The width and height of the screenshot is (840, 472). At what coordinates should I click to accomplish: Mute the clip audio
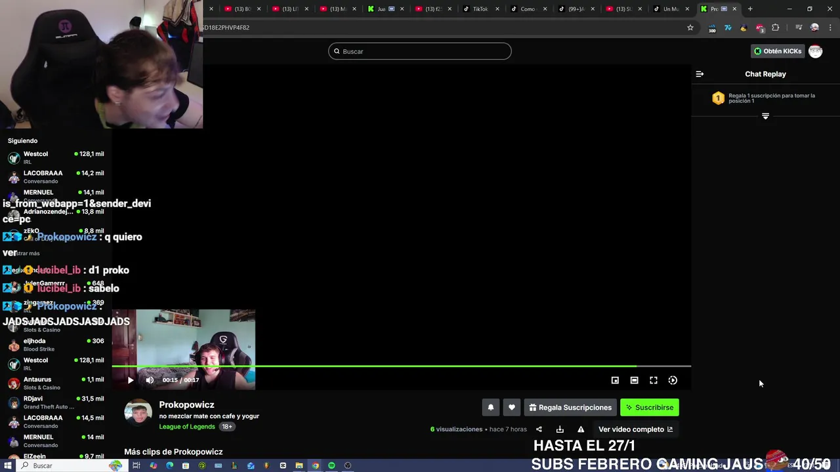coord(150,380)
